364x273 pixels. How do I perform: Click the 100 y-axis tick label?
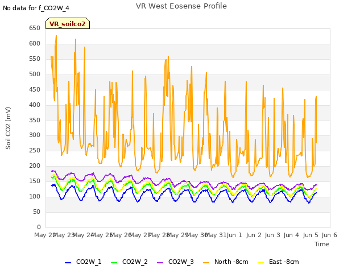[35, 196]
